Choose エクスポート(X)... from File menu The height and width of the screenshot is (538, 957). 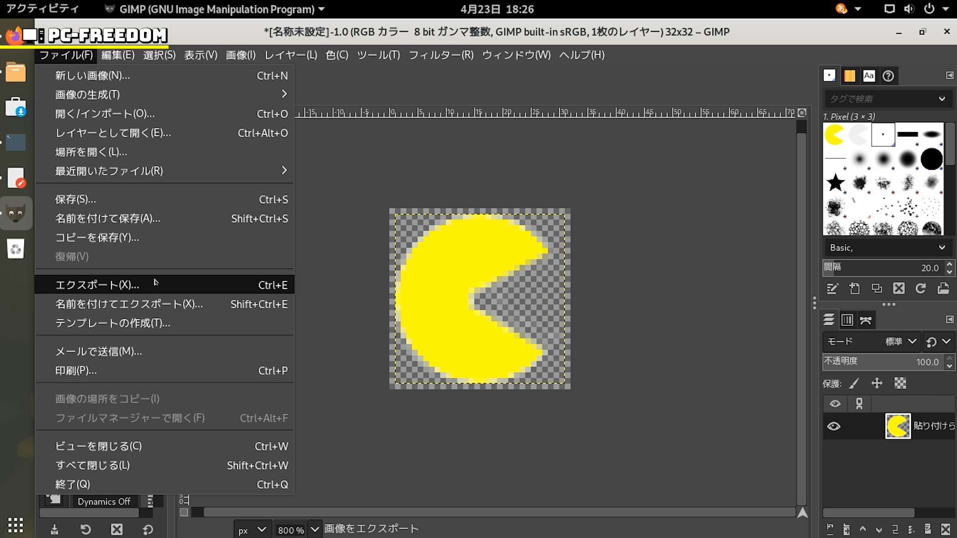click(x=97, y=285)
